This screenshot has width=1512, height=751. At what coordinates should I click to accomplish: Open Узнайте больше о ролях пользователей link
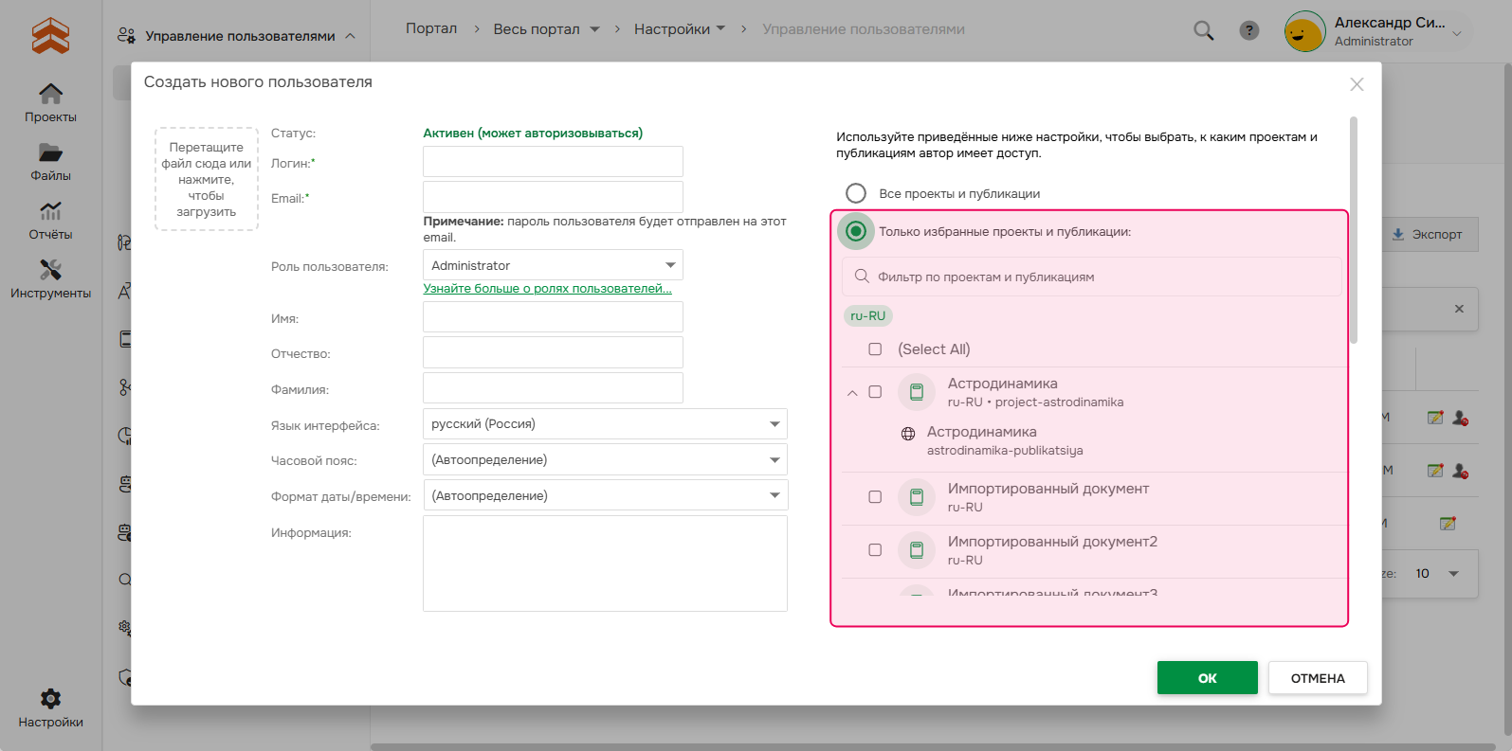point(547,289)
